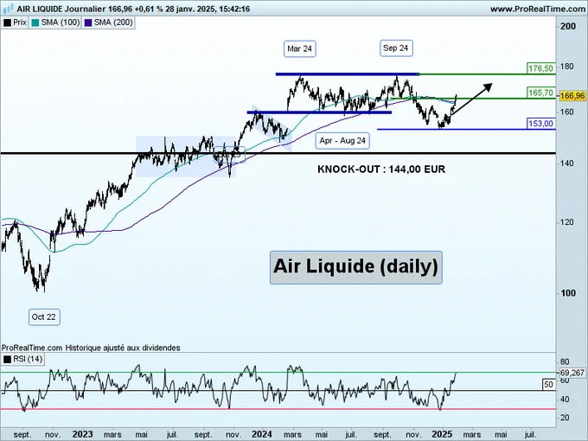Select the 153,00 support price tag
This screenshot has height=441, width=588.
coord(540,124)
